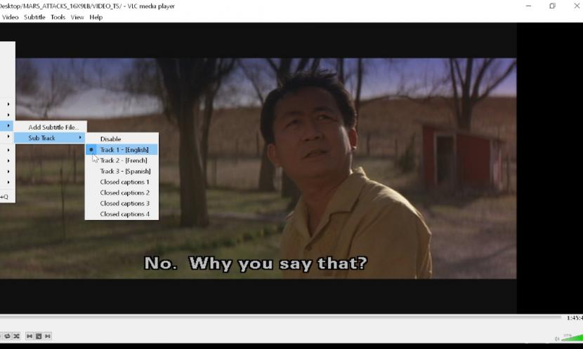Toggle the loop playback icon

pyautogui.click(x=7, y=336)
